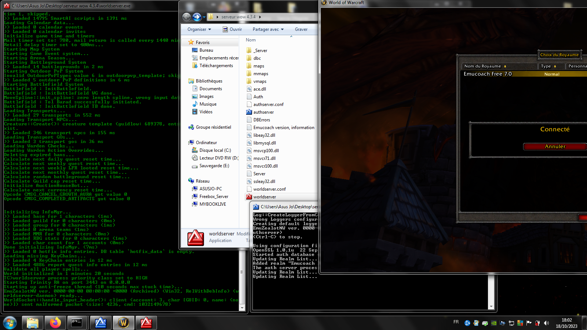Open Emplacements récents in the sidebar

(215, 58)
